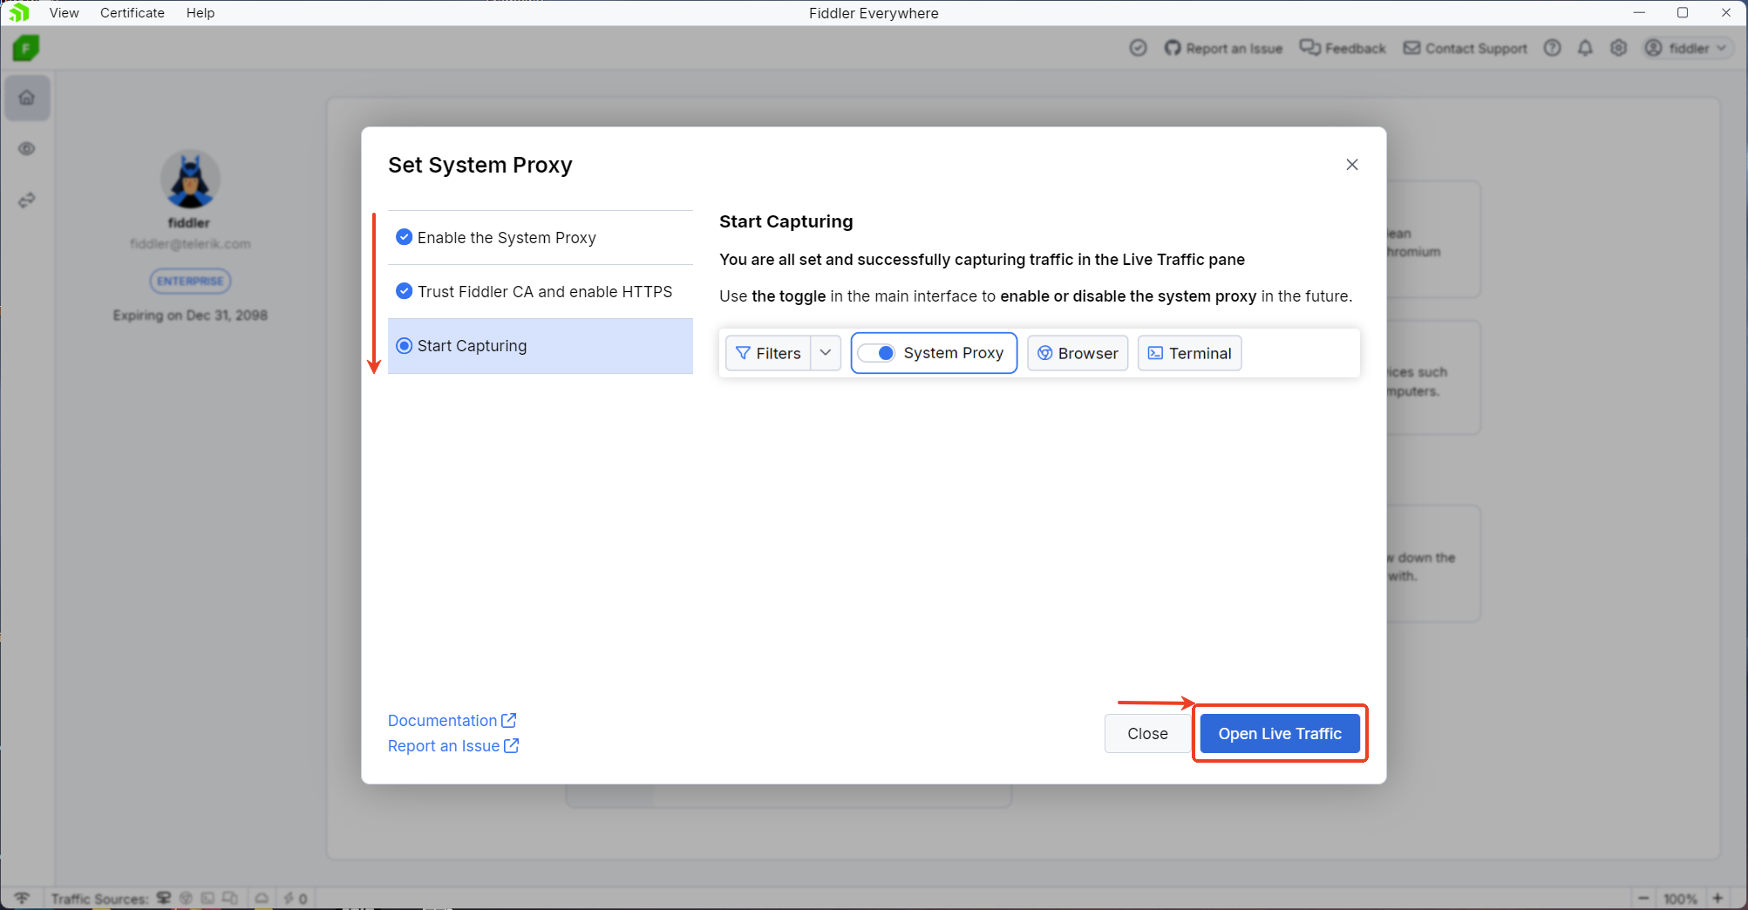Click the Fiddler logo icon in menu bar
This screenshot has width=1748, height=910.
[x=19, y=12]
